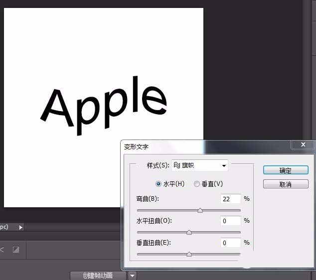The width and height of the screenshot is (316, 280).
Task: Close the 变形文字 dialog with X
Action: [303, 144]
